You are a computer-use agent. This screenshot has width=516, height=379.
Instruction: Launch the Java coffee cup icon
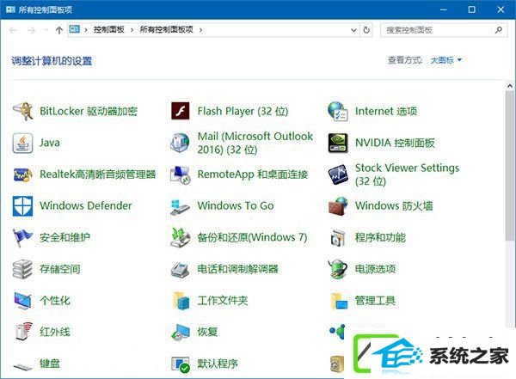point(22,143)
